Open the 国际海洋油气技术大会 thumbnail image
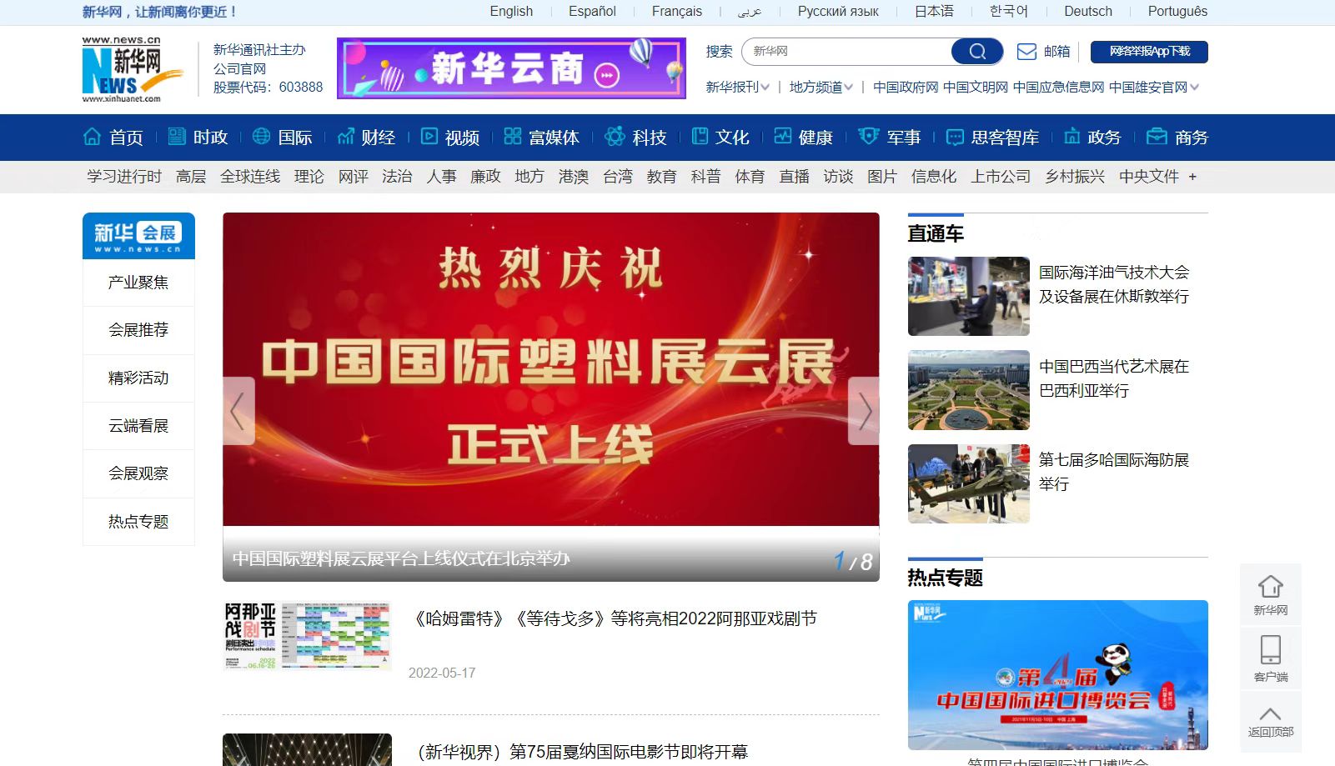Viewport: 1335px width, 766px height. click(x=968, y=296)
